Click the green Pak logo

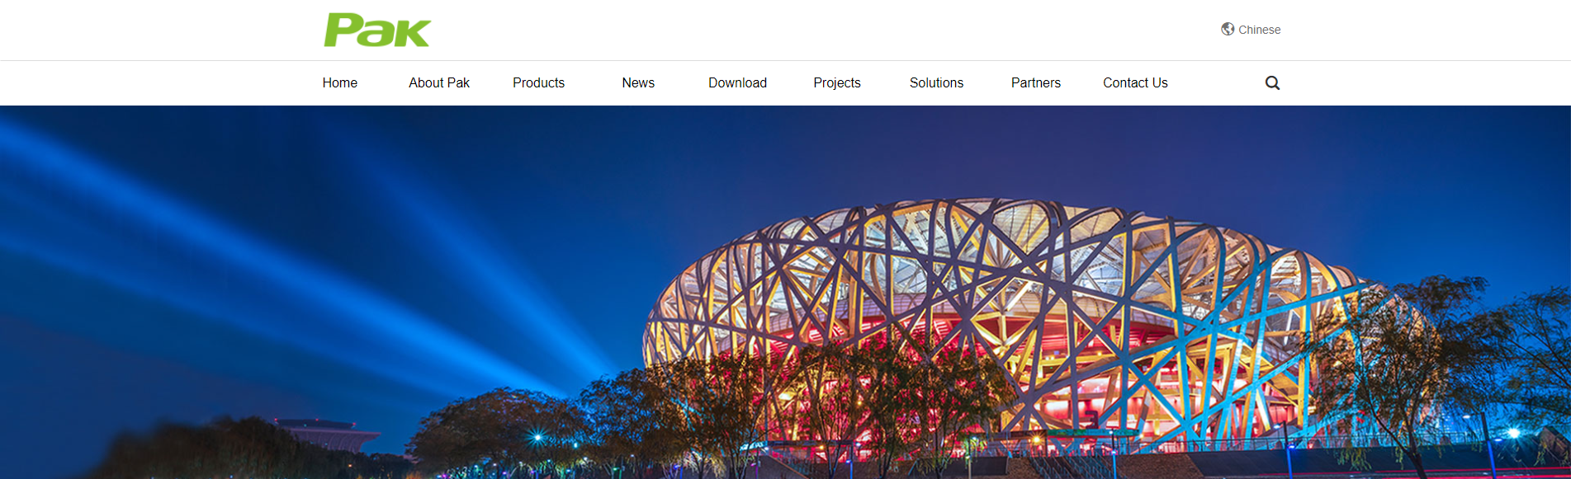[377, 31]
